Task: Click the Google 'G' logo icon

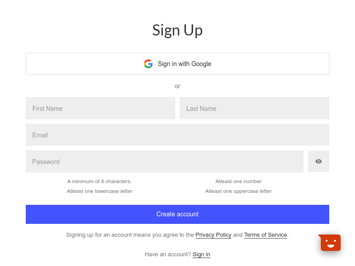Action: coord(148,64)
